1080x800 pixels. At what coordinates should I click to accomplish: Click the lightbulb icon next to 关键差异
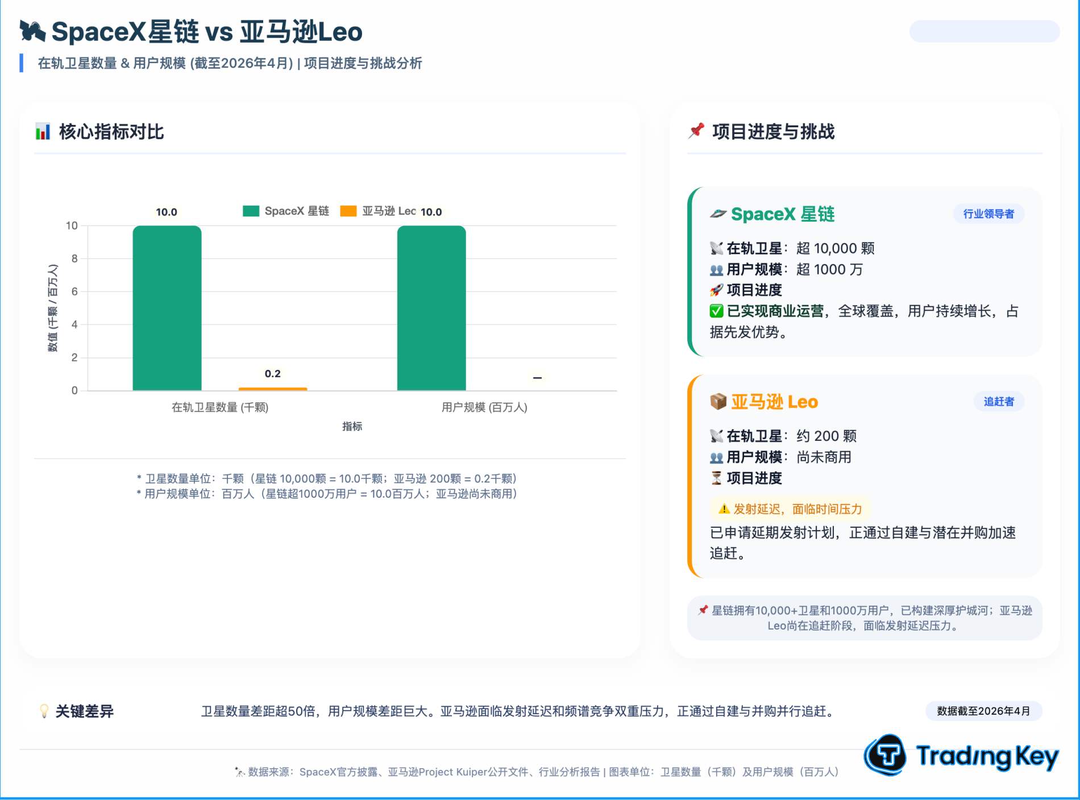pos(44,711)
